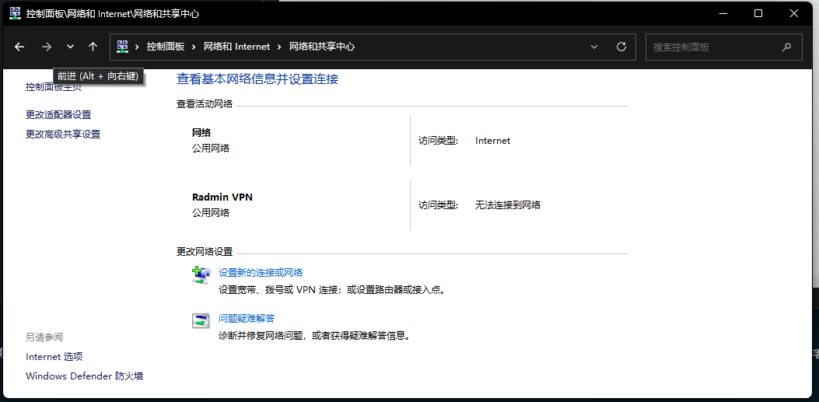Screen dimensions: 819x402
Task: Click the forward arrow navigation button
Action: point(47,47)
